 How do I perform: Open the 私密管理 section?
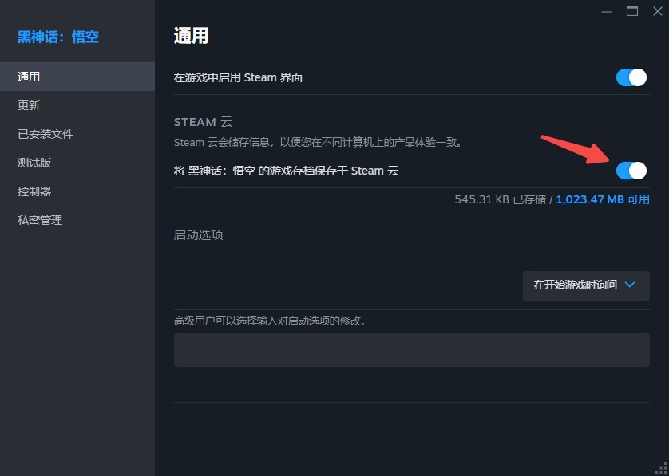click(x=77, y=220)
